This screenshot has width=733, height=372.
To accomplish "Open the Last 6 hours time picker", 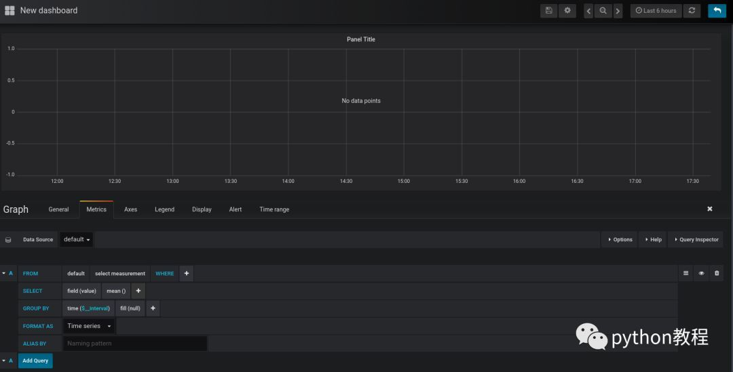I will [656, 11].
